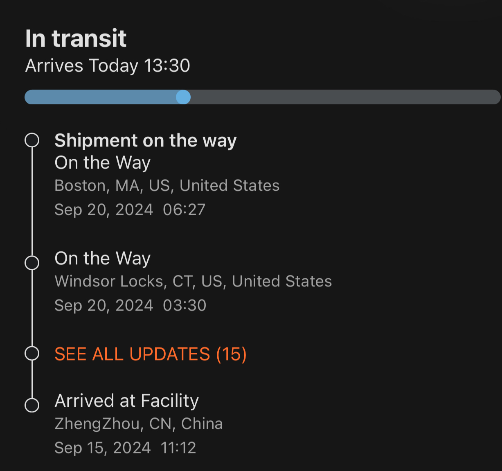Image resolution: width=502 pixels, height=471 pixels.
Task: Click On the Way status above Windsor Locks
Action: click(103, 259)
